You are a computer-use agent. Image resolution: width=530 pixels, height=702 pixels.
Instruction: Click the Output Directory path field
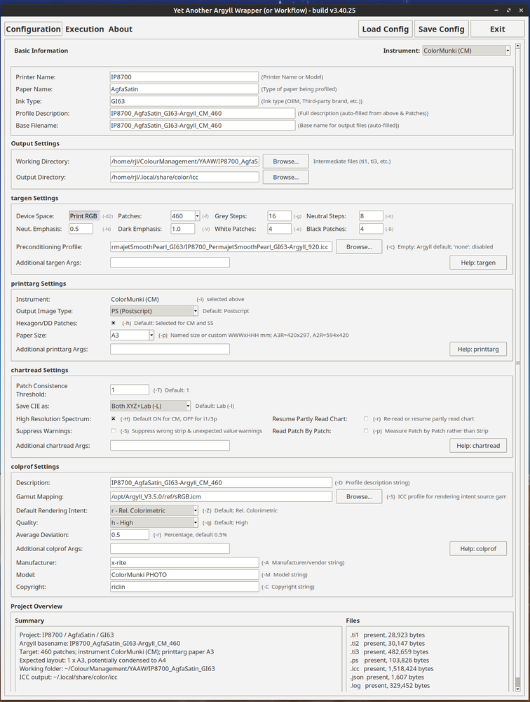point(184,177)
